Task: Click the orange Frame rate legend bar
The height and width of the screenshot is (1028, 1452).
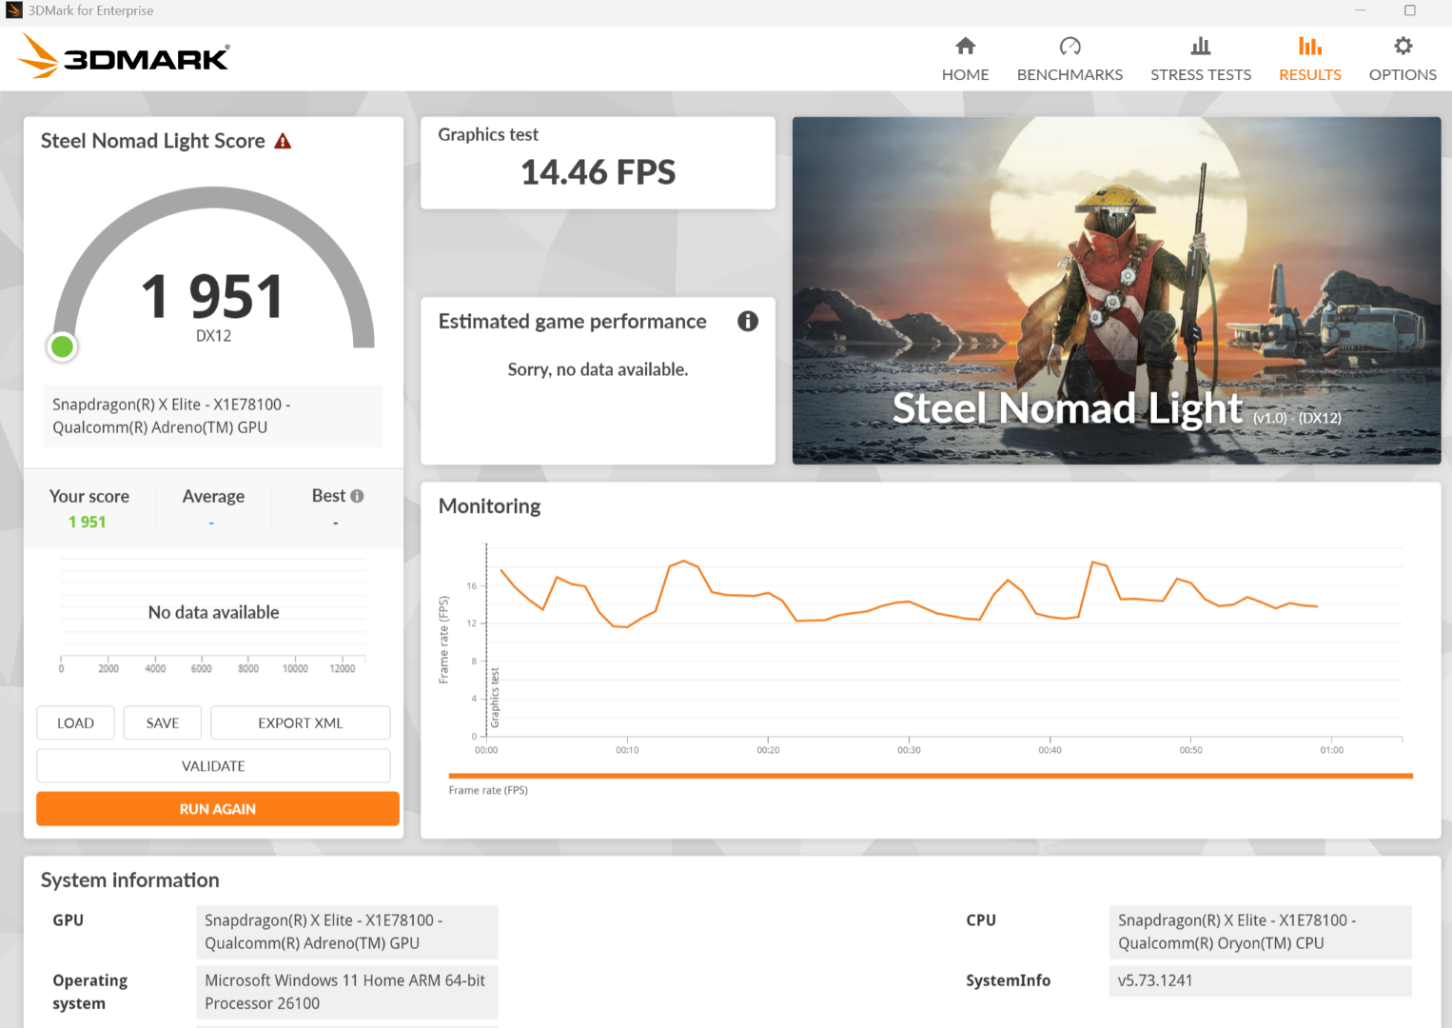Action: pyautogui.click(x=930, y=776)
